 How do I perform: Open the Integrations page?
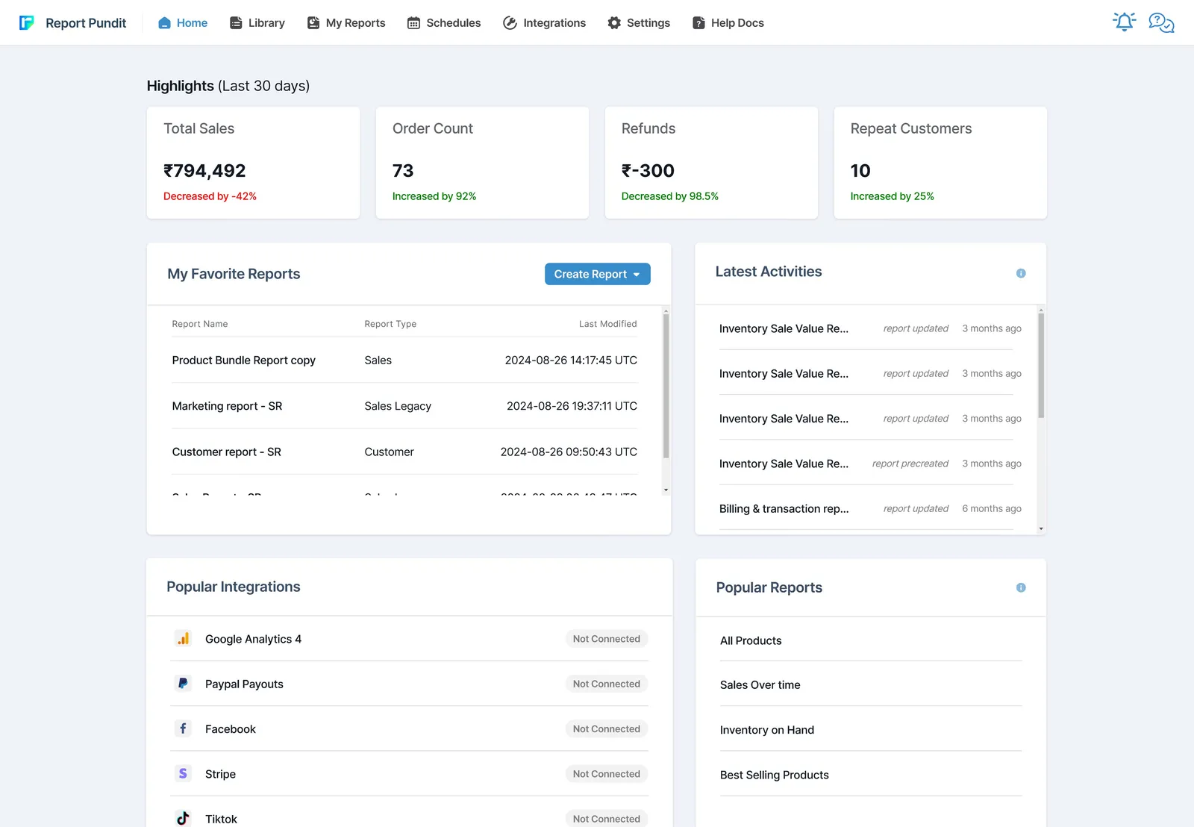[x=544, y=22]
